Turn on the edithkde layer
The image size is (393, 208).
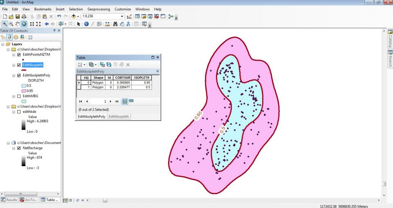pos(19,112)
